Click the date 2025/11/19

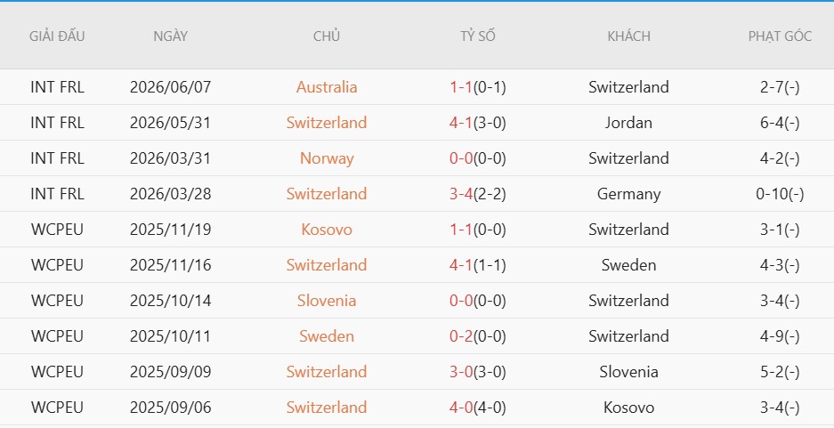click(x=170, y=230)
